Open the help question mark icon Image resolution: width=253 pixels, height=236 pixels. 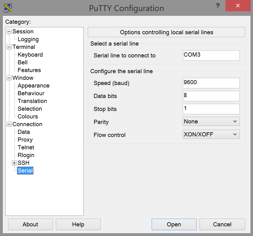click(217, 6)
